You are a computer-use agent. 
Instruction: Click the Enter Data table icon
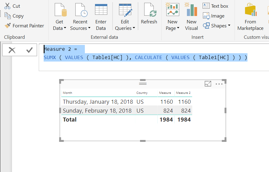101,10
